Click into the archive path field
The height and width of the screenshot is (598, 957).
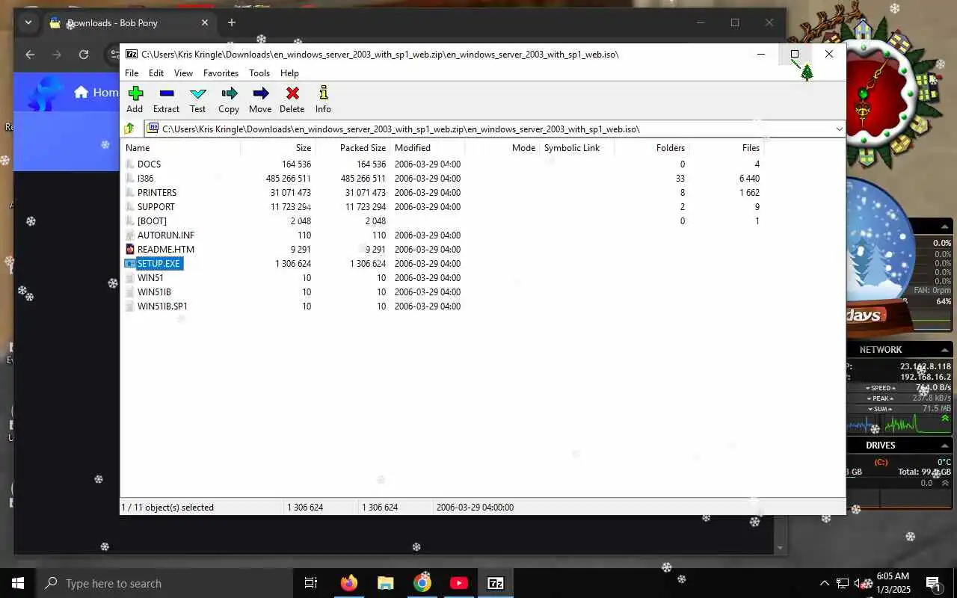pos(490,129)
